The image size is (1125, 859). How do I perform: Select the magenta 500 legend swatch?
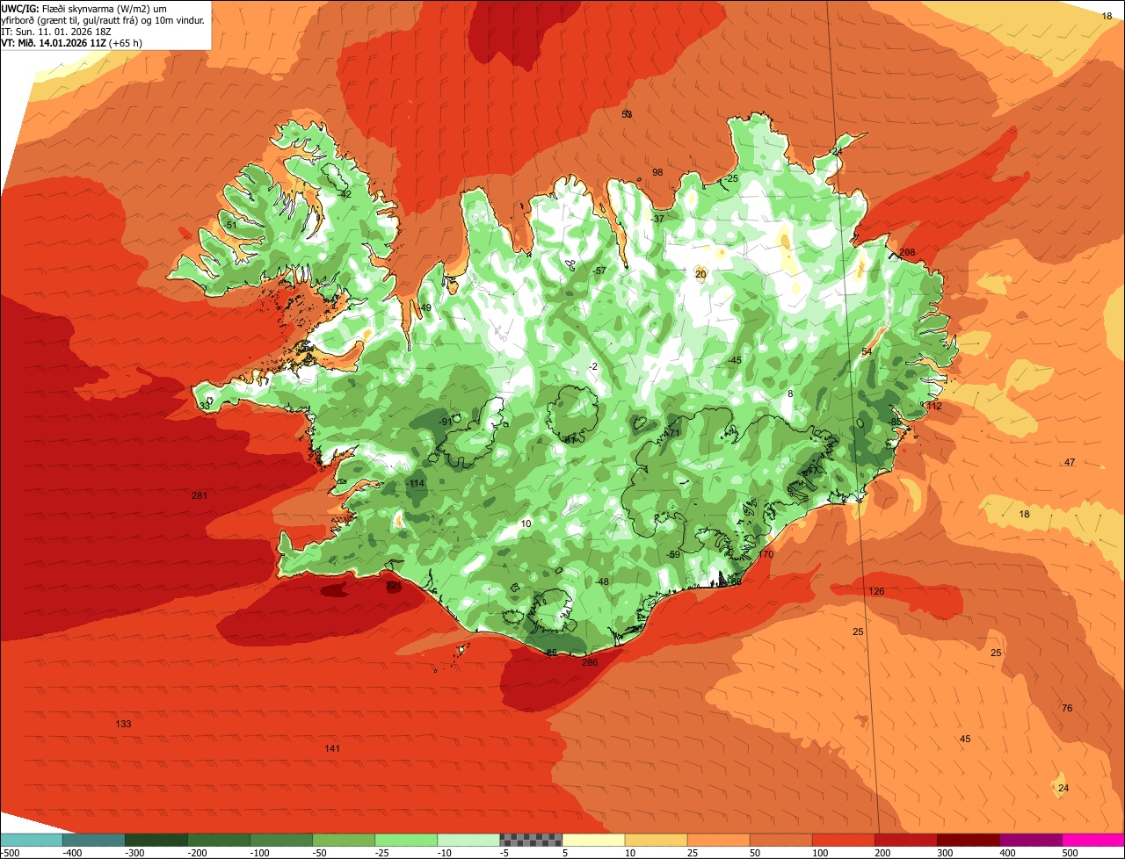[1093, 840]
